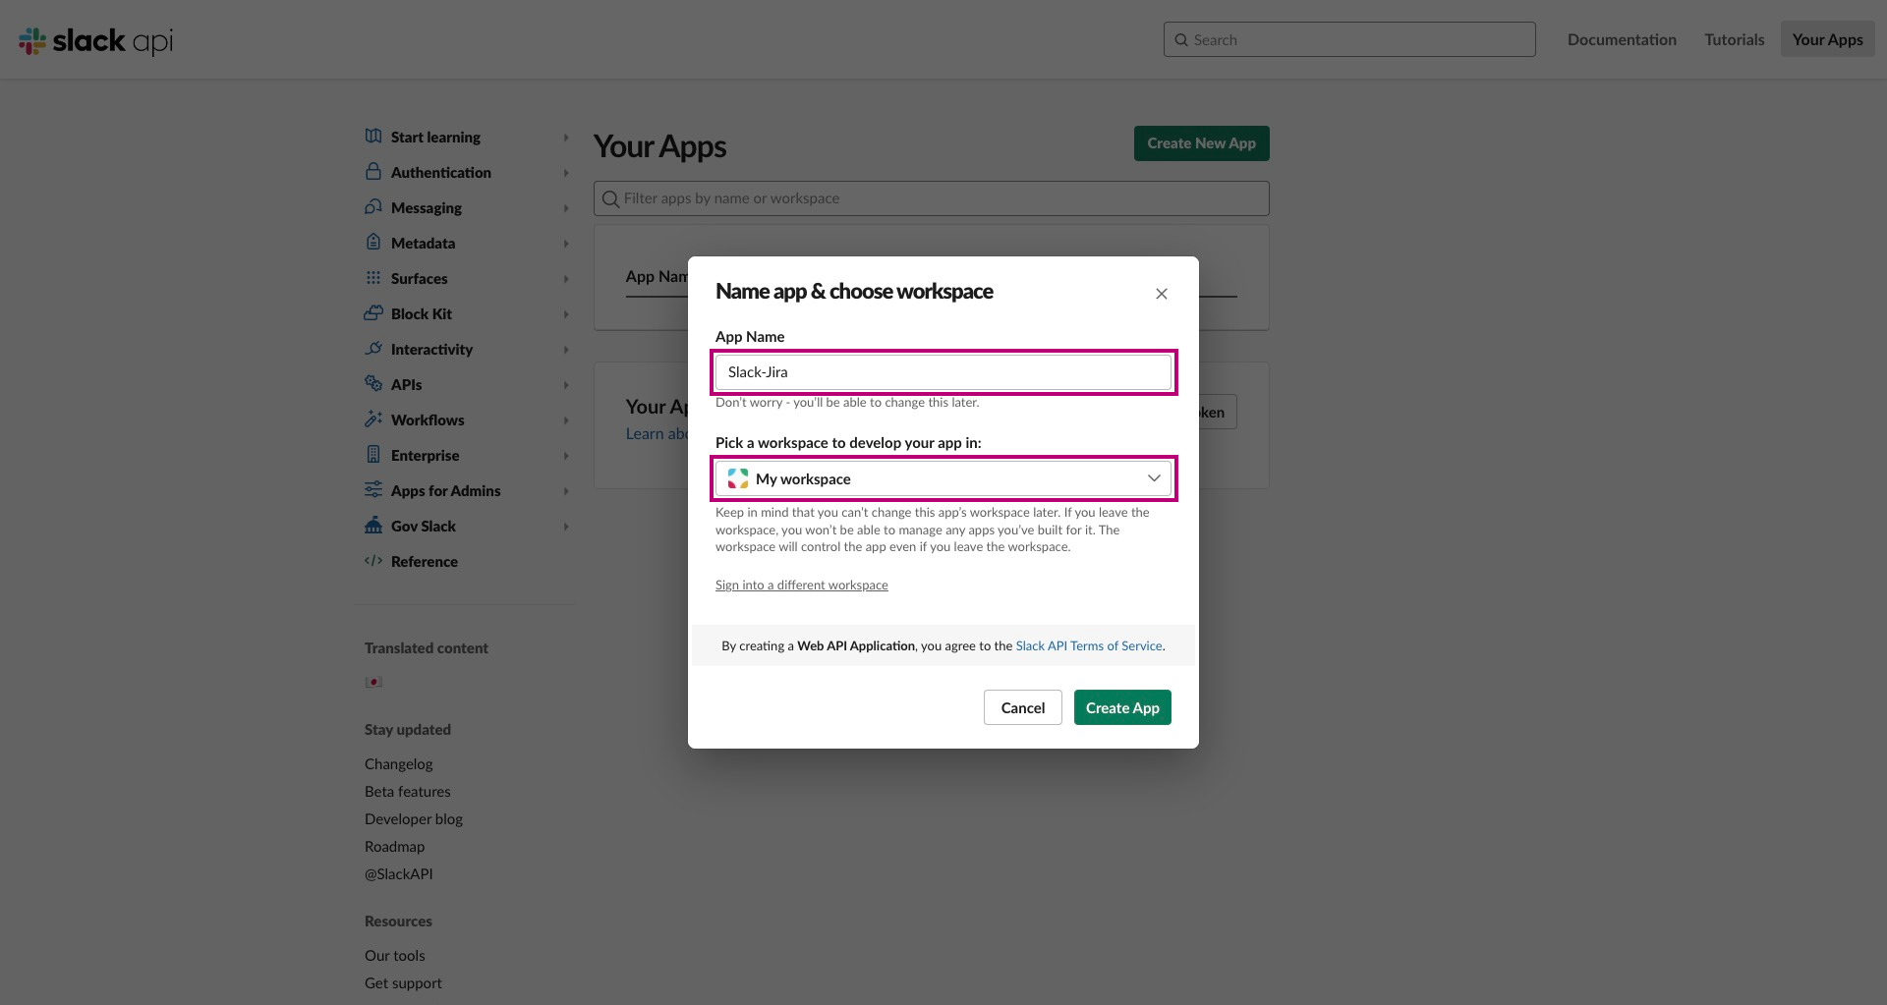Click the Authentication lock icon

[x=373, y=172]
